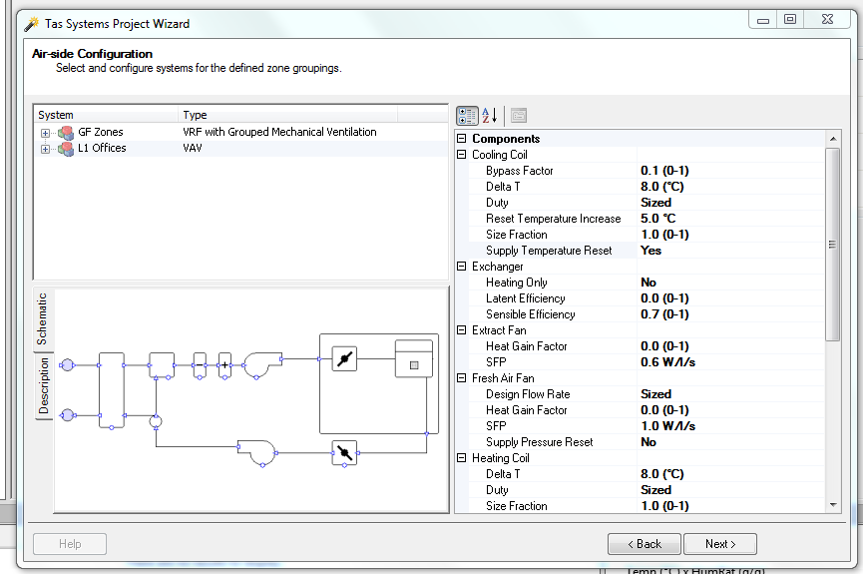Click the properties scrollbar down arrow
The width and height of the screenshot is (863, 574).
pos(833,505)
